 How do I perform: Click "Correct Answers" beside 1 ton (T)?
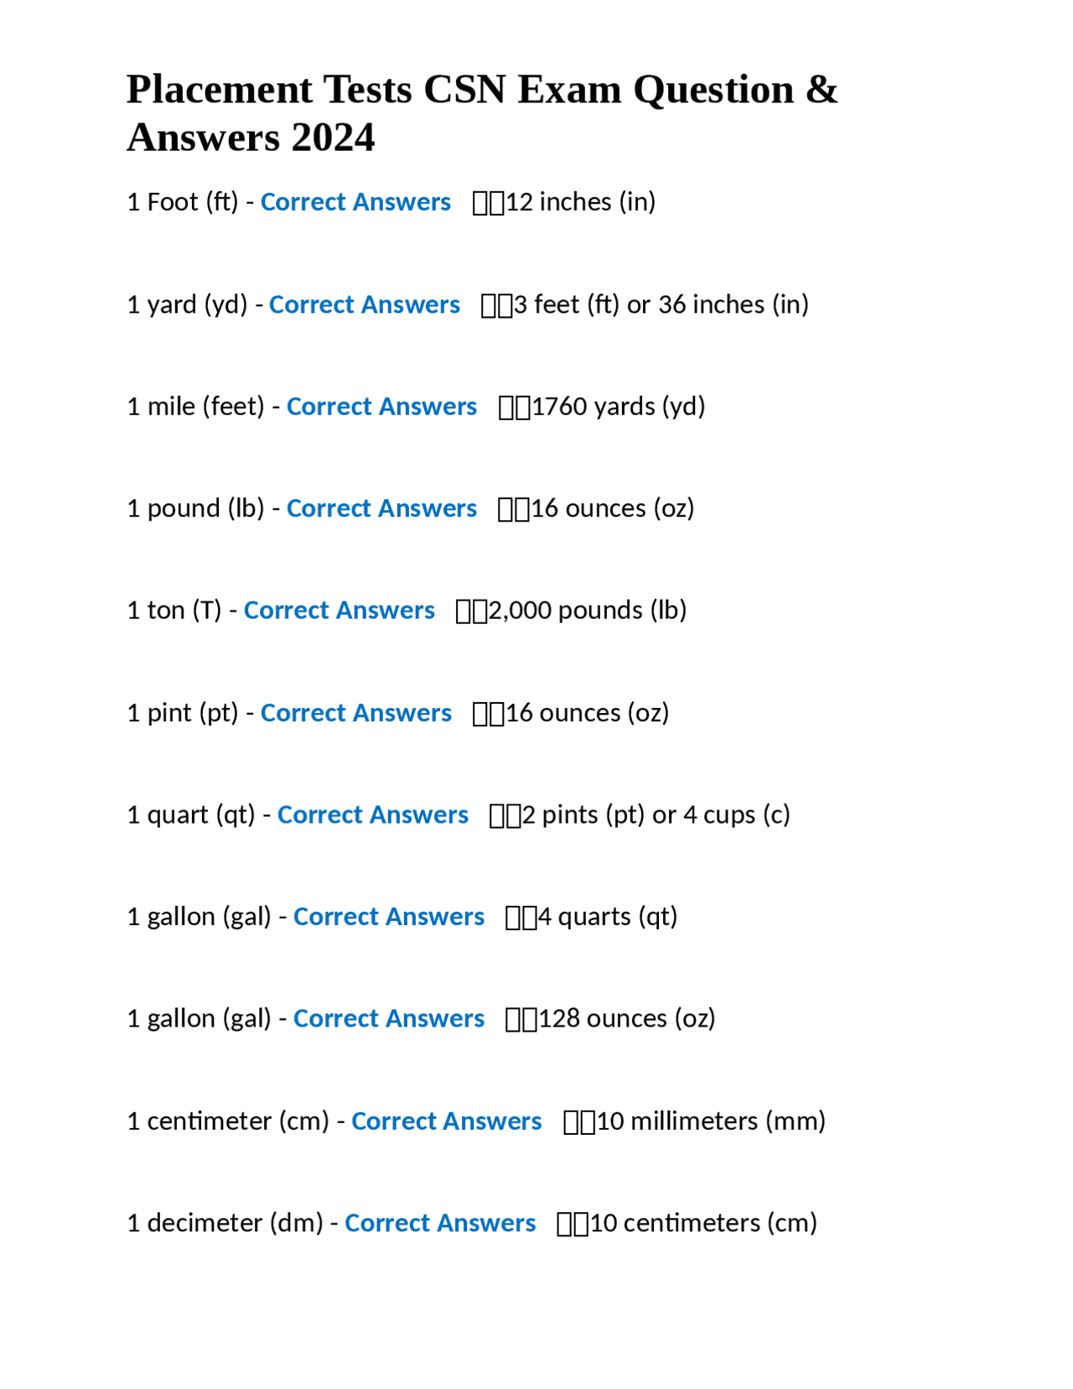click(339, 611)
